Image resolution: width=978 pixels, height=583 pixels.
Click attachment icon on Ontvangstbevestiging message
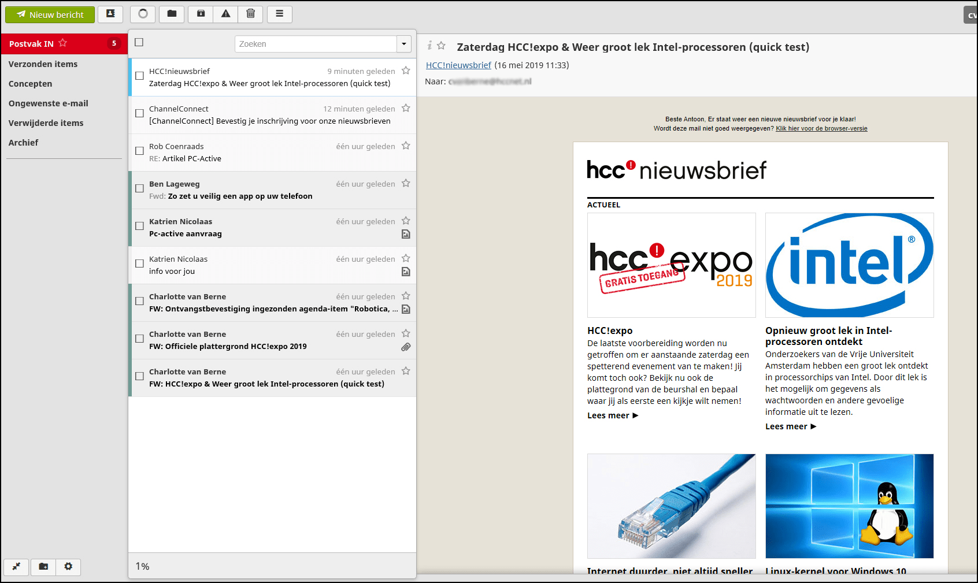[x=406, y=309]
